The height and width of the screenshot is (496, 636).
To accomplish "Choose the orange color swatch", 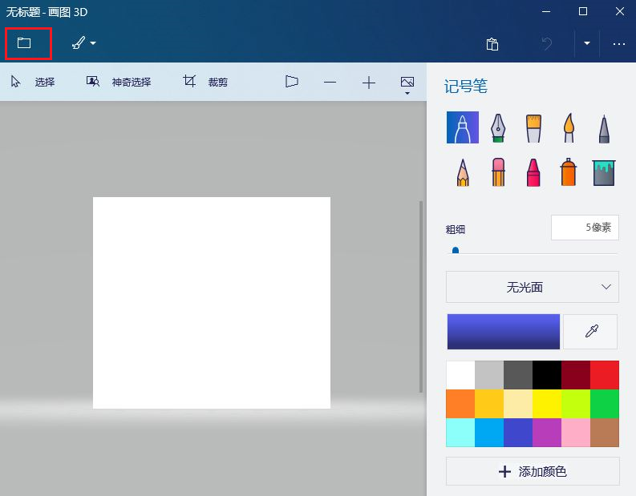I will [460, 404].
